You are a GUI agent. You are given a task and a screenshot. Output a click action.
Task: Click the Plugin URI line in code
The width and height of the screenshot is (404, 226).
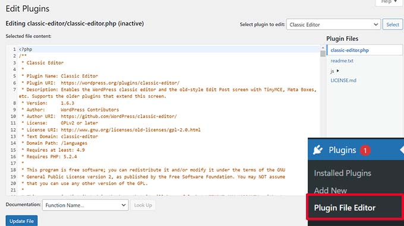click(x=100, y=83)
